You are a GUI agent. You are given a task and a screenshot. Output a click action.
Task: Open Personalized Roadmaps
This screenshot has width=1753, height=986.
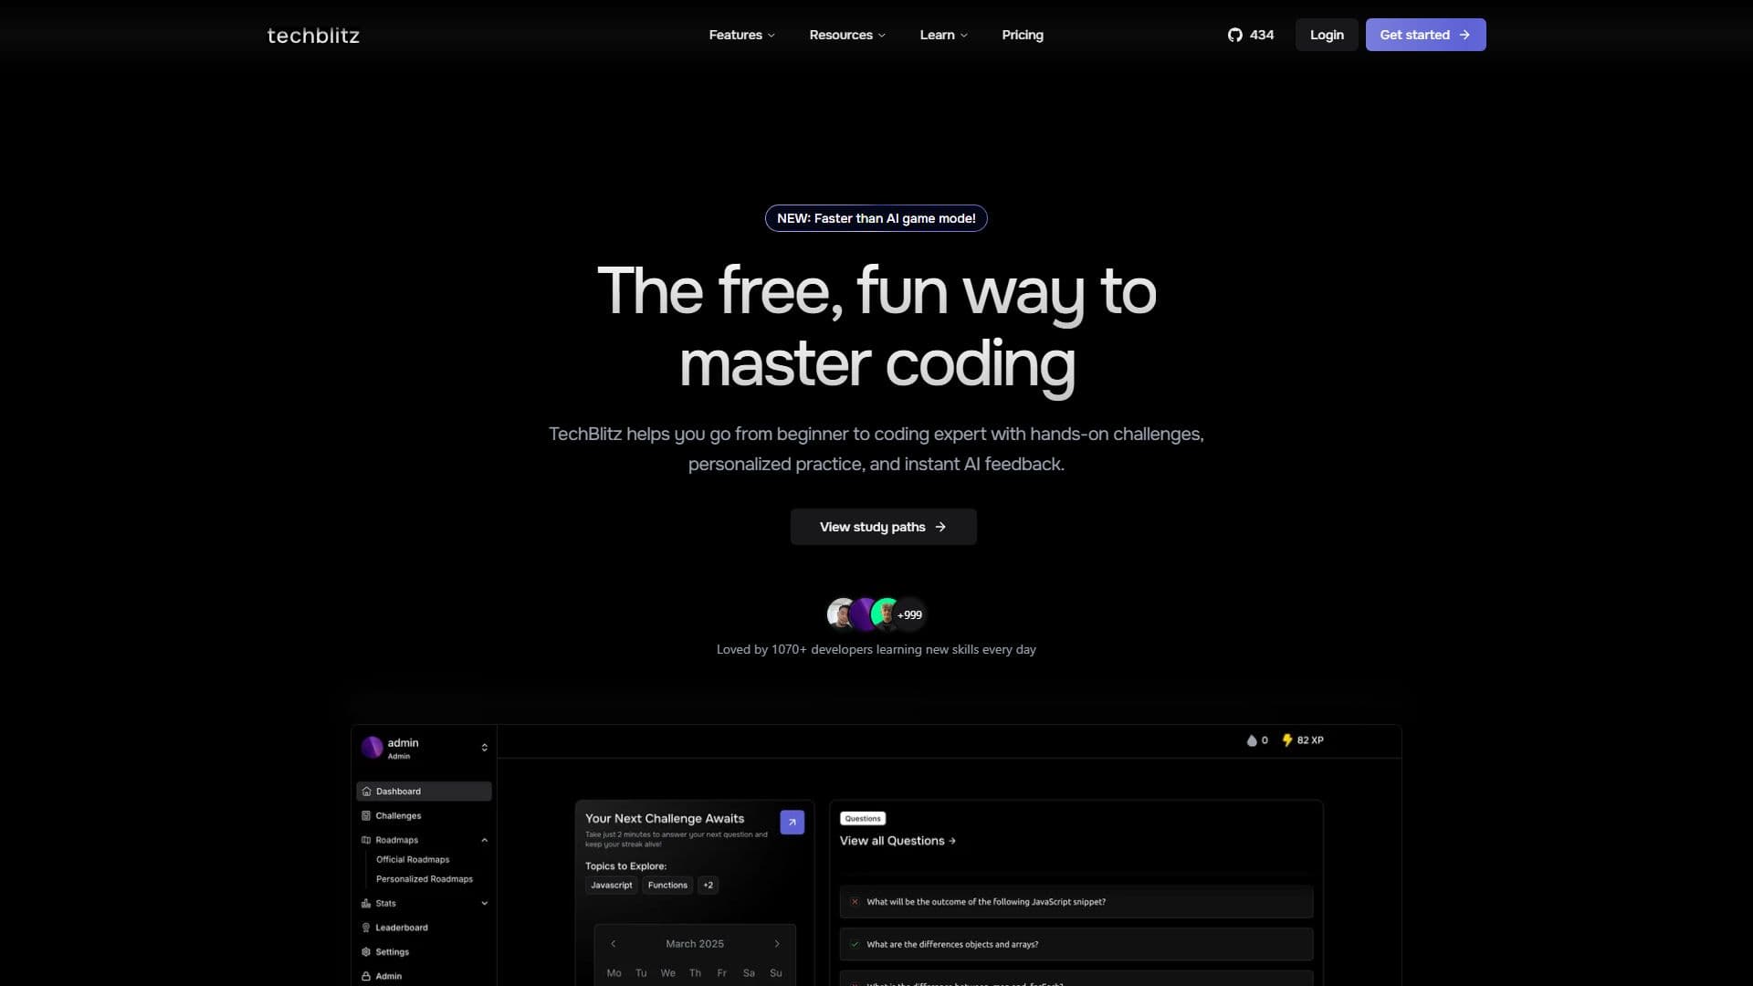coord(425,879)
